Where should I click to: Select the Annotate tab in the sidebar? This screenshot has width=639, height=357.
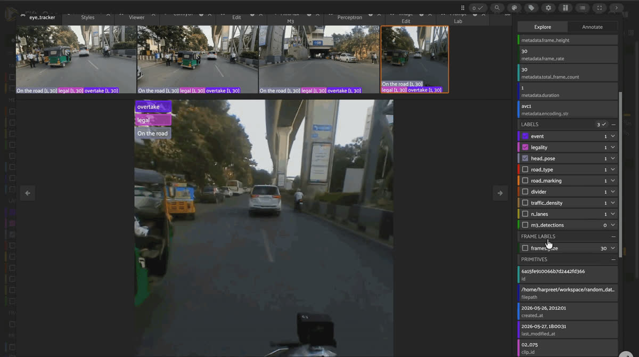[x=592, y=27]
